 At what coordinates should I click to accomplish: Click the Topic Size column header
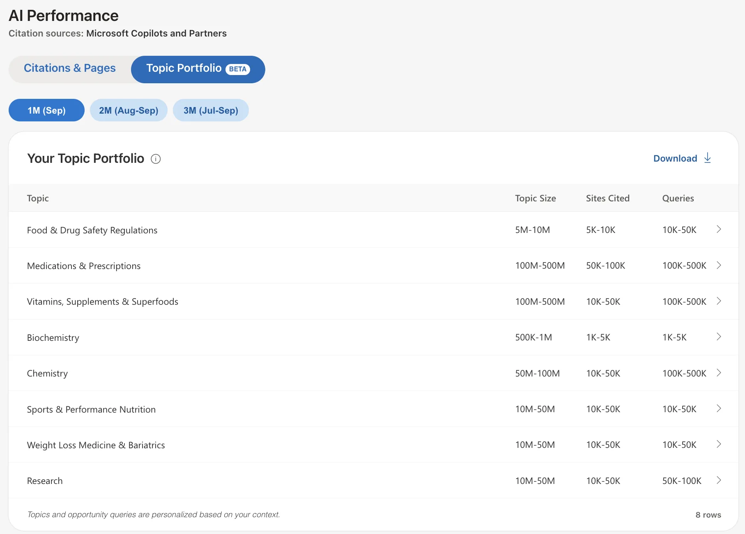tap(536, 198)
